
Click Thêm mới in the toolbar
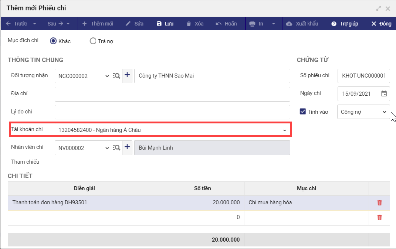click(98, 24)
